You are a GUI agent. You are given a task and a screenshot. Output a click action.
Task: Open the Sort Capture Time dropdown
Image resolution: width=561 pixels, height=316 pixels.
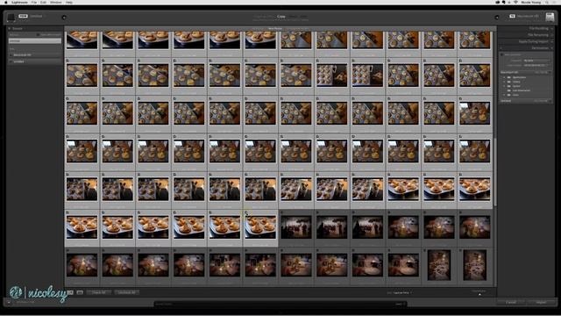(402, 292)
